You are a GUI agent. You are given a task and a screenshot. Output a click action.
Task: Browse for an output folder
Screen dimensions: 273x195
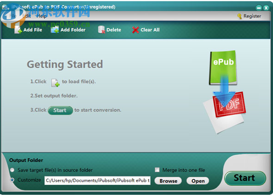(x=168, y=181)
